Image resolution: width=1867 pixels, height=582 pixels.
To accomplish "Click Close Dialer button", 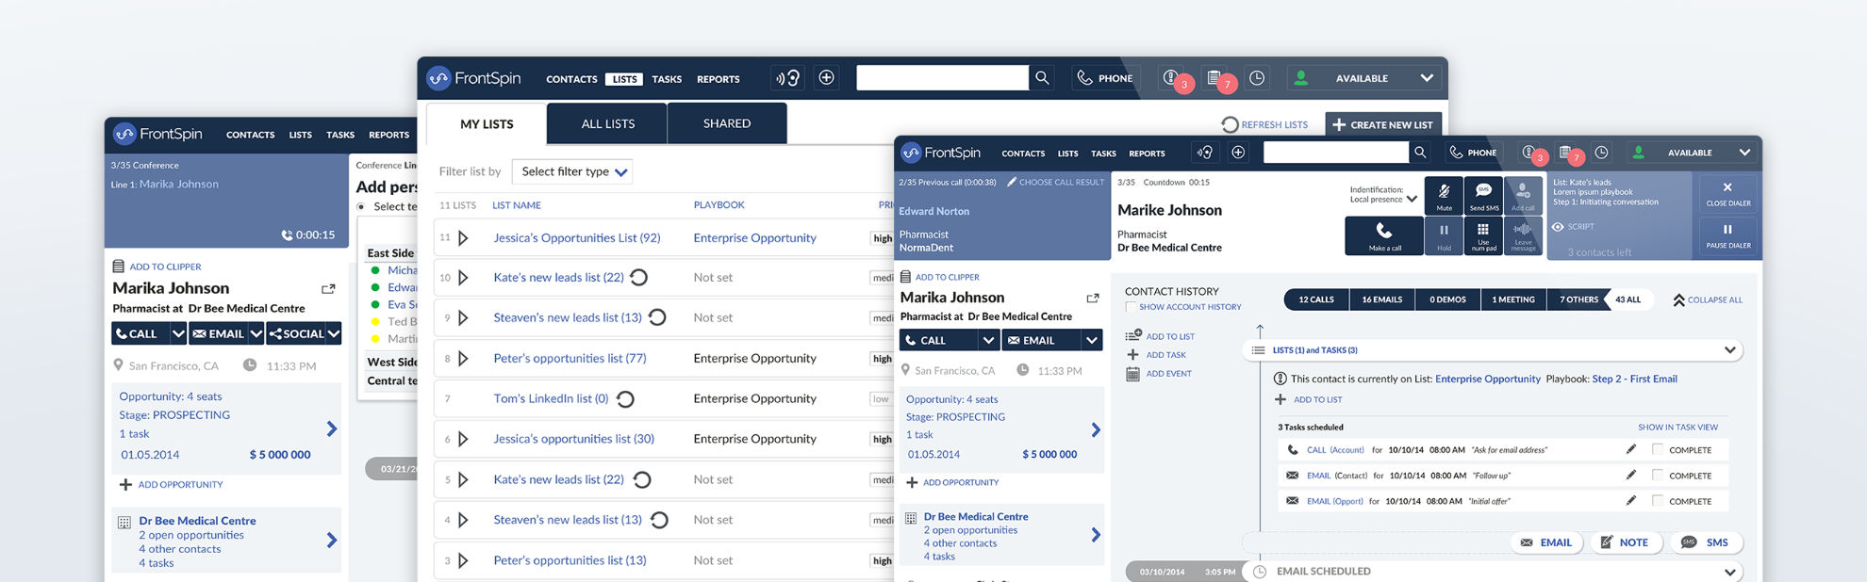I will [1727, 194].
